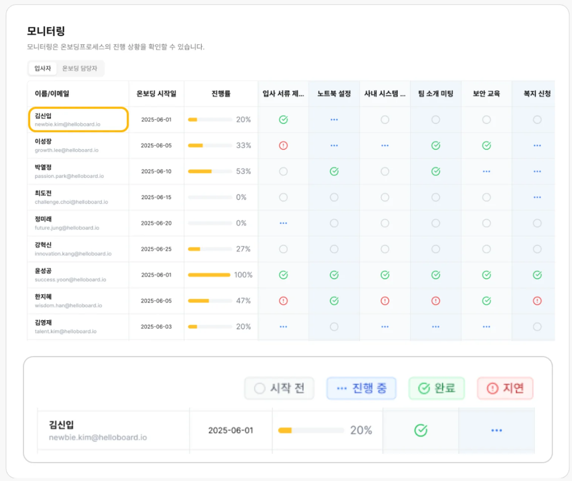The width and height of the screenshot is (572, 481).
Task: Click 한지혜's delayed 사내 시스템 warning icon
Action: [x=385, y=301]
